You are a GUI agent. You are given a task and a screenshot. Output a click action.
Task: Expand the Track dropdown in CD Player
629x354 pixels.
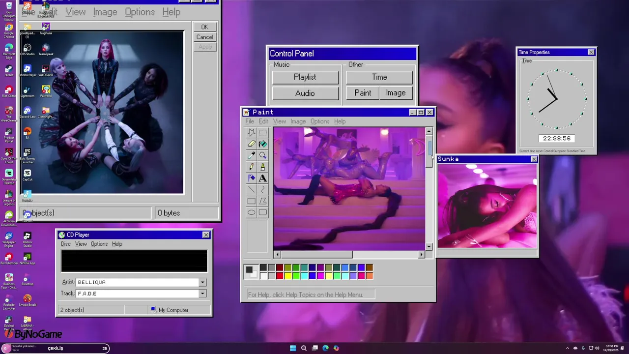coord(202,294)
